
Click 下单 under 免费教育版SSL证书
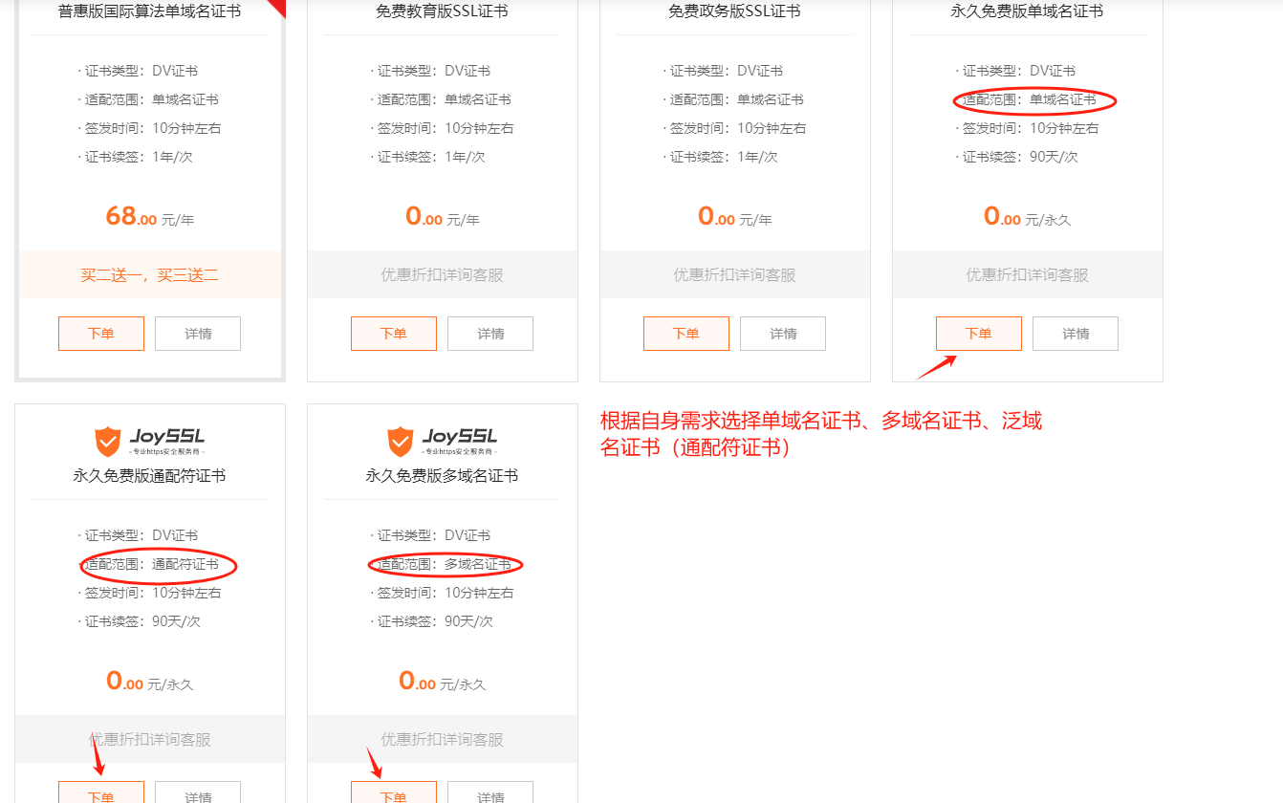tap(394, 334)
